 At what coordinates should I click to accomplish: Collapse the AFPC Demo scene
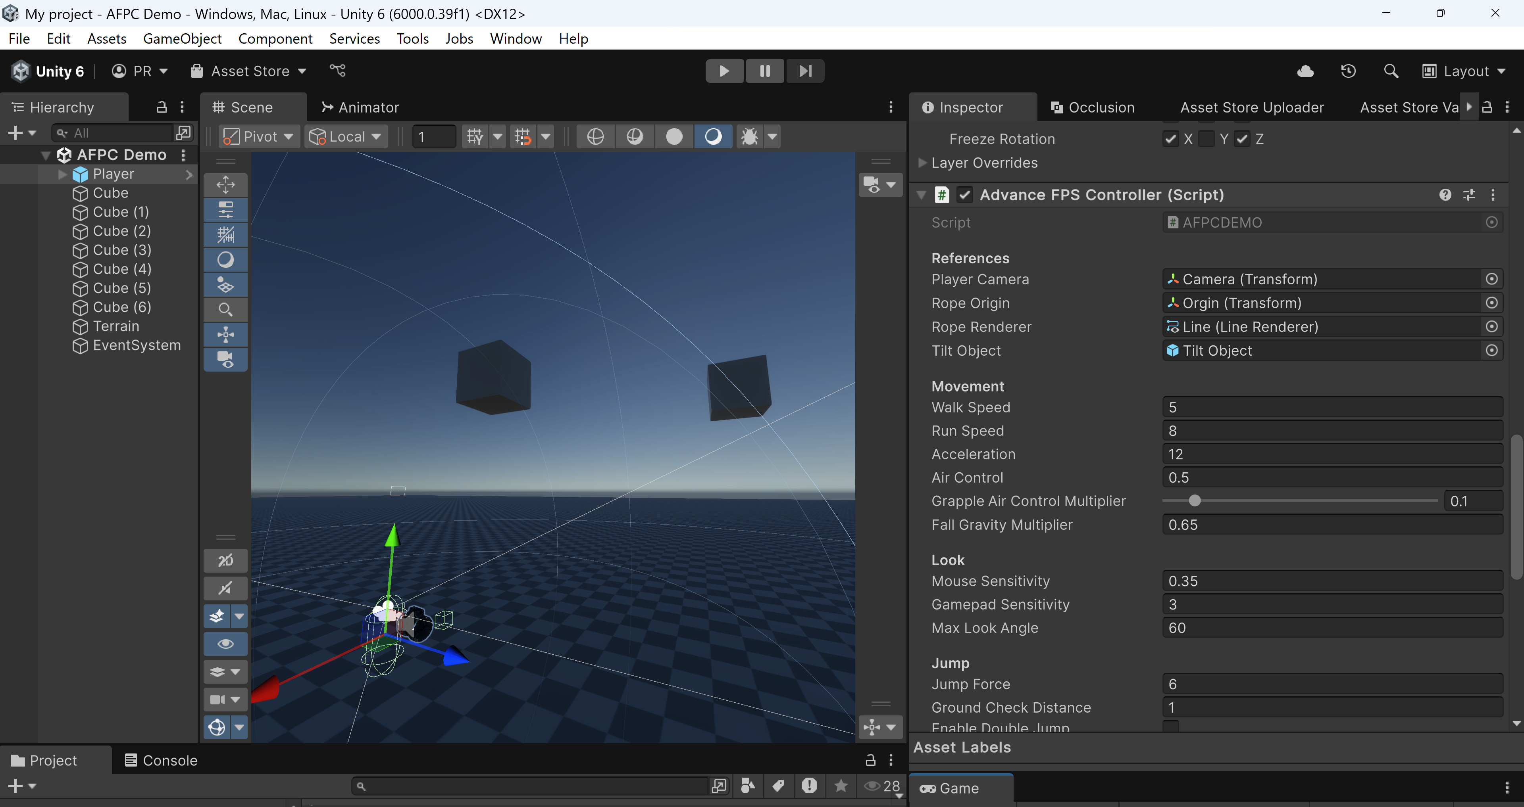click(46, 155)
